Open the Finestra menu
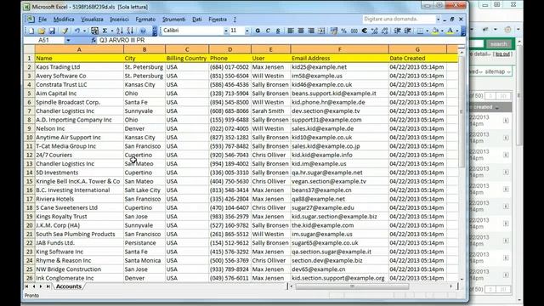544x306 pixels. (218, 20)
